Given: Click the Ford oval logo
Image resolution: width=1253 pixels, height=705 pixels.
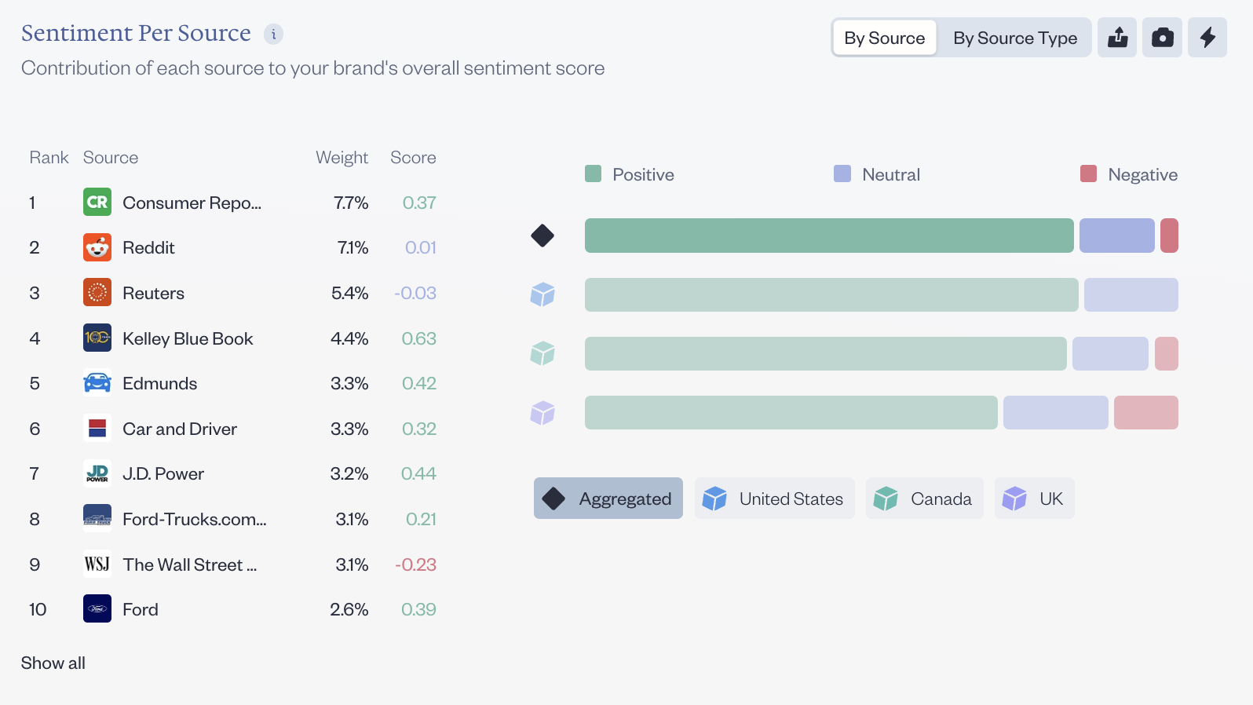Looking at the screenshot, I should 97,608.
